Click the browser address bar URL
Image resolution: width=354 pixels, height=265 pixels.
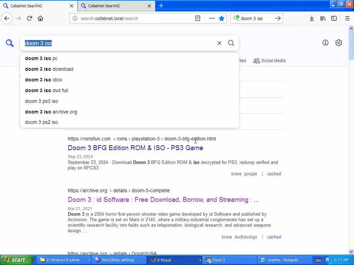(x=109, y=19)
